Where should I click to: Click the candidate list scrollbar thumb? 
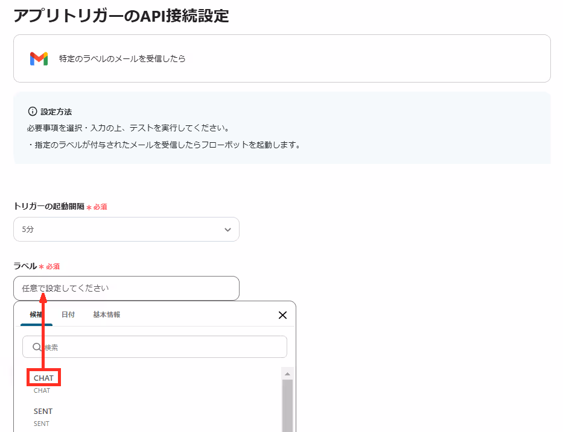(287, 406)
